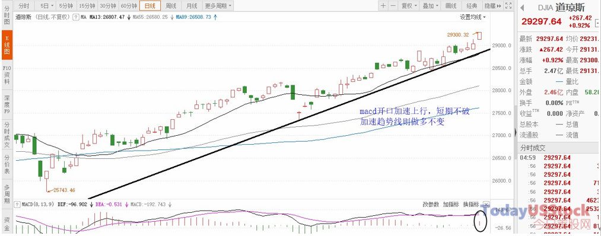This screenshot has height=236, width=601.
Task: Switch to 5分钟 chart period
Action: pyautogui.click(x=66, y=6)
